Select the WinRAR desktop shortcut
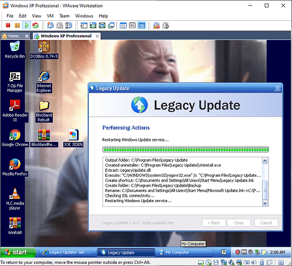 (x=15, y=226)
